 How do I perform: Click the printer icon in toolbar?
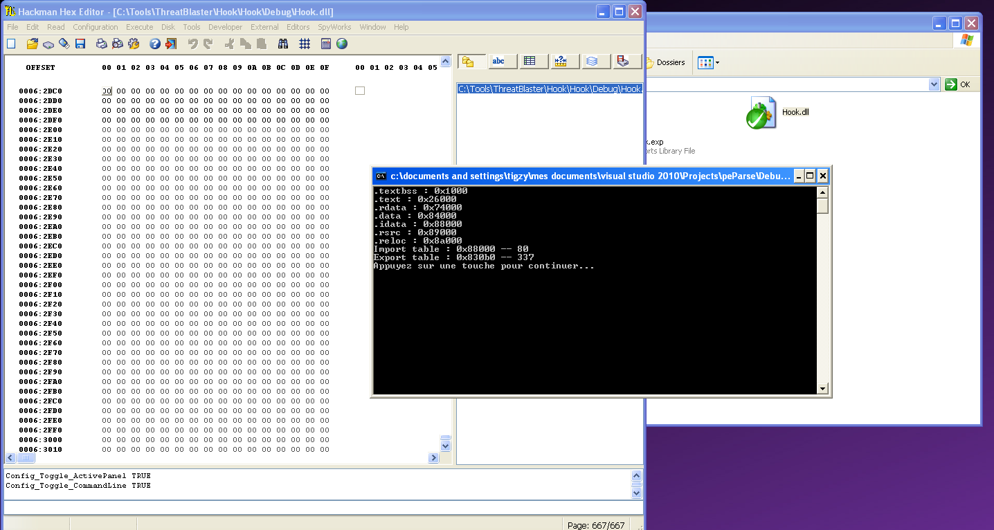(101, 44)
